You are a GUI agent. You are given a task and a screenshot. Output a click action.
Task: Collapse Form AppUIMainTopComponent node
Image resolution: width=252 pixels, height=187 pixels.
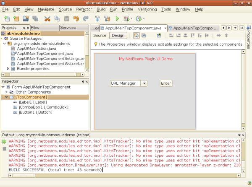pyautogui.click(x=3, y=87)
